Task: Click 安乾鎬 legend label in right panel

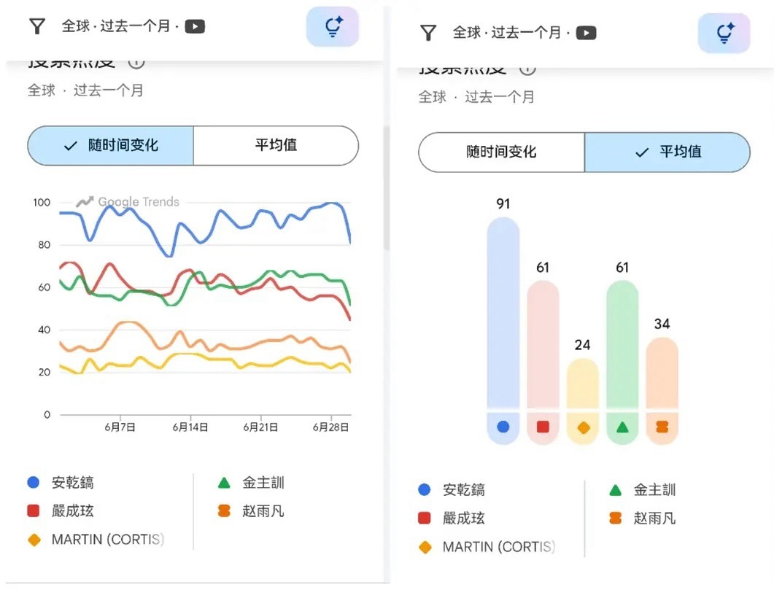Action: click(x=463, y=490)
